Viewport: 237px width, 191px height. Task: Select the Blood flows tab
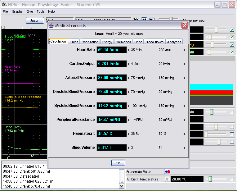click(154, 42)
